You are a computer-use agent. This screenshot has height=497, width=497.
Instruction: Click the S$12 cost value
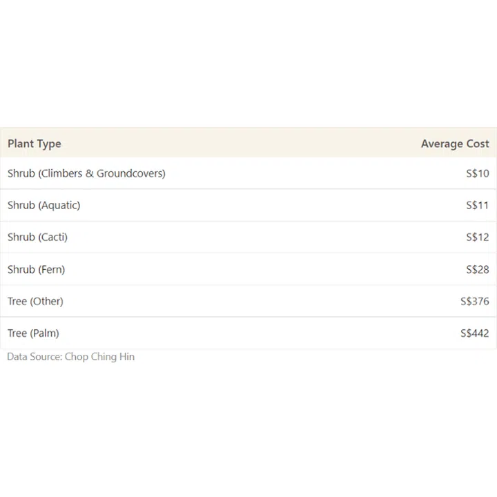click(x=477, y=237)
